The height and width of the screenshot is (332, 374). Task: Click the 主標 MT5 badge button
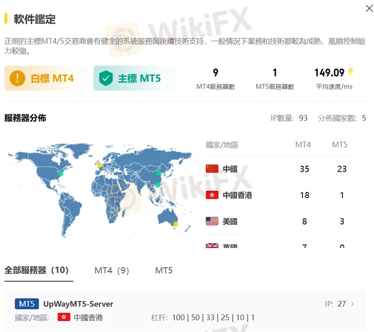134,78
